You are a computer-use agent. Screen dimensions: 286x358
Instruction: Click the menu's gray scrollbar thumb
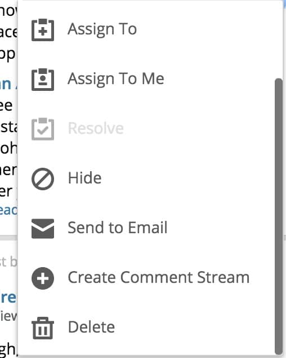click(x=279, y=216)
